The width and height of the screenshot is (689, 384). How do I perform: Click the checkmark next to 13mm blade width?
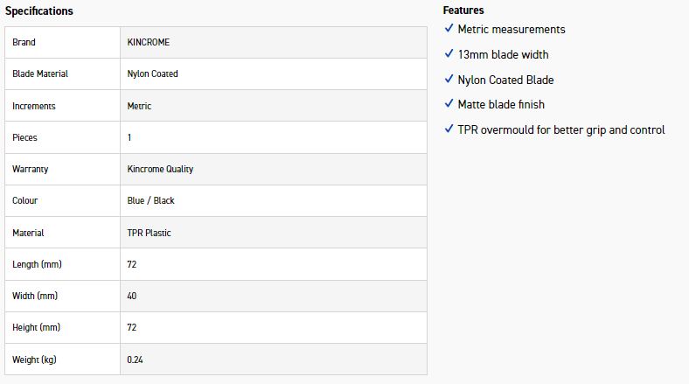tap(449, 54)
